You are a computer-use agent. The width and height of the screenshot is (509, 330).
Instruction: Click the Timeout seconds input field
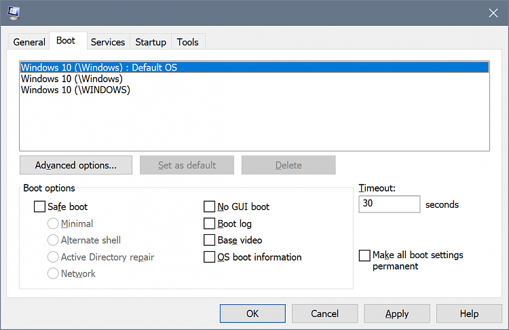tap(390, 204)
